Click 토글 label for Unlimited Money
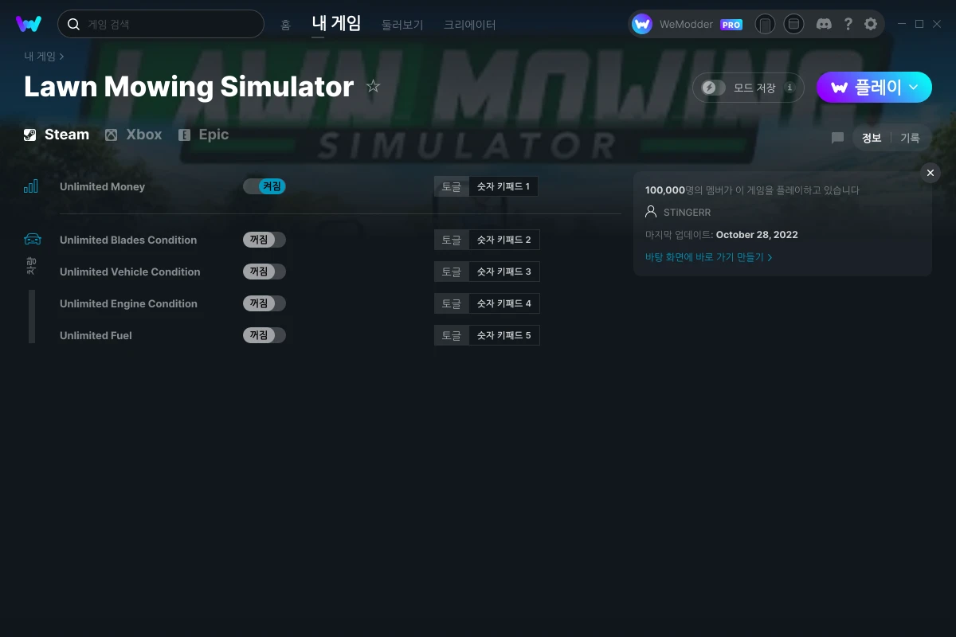The height and width of the screenshot is (637, 956). point(452,186)
